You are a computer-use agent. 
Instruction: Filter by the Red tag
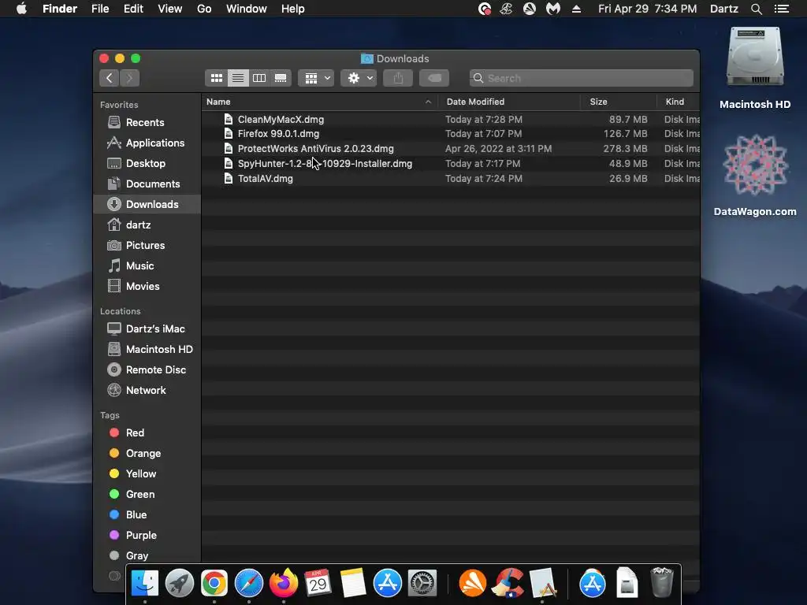pyautogui.click(x=147, y=432)
